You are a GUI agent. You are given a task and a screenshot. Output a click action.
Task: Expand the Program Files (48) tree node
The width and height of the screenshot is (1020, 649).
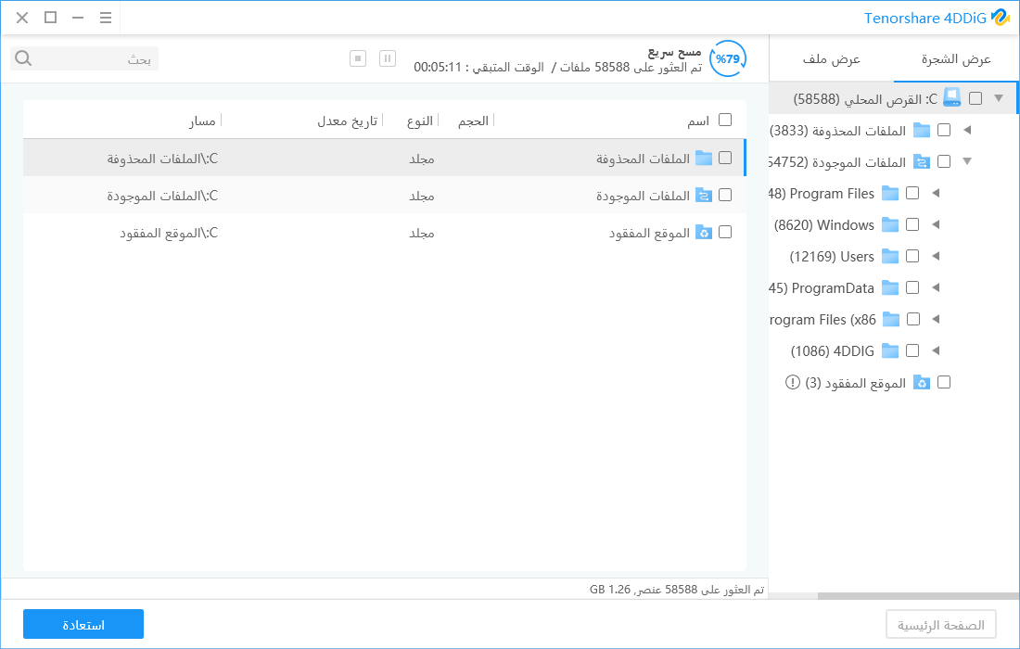pyautogui.click(x=937, y=193)
